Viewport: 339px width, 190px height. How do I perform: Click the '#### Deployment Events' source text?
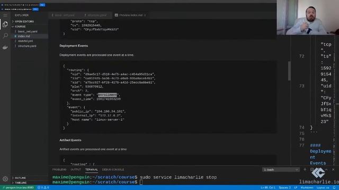pos(320,154)
